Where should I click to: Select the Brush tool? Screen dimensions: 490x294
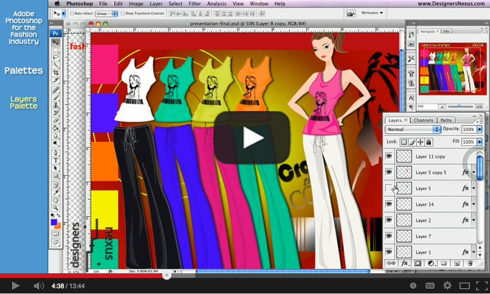tap(56, 98)
